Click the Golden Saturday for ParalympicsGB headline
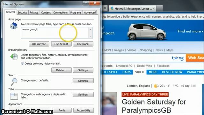 coord(154,106)
